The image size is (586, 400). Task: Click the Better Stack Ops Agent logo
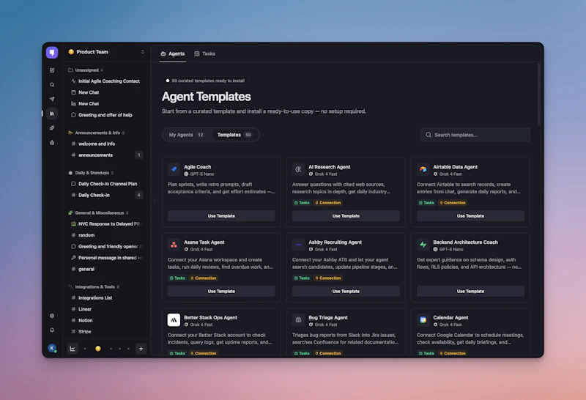click(174, 320)
